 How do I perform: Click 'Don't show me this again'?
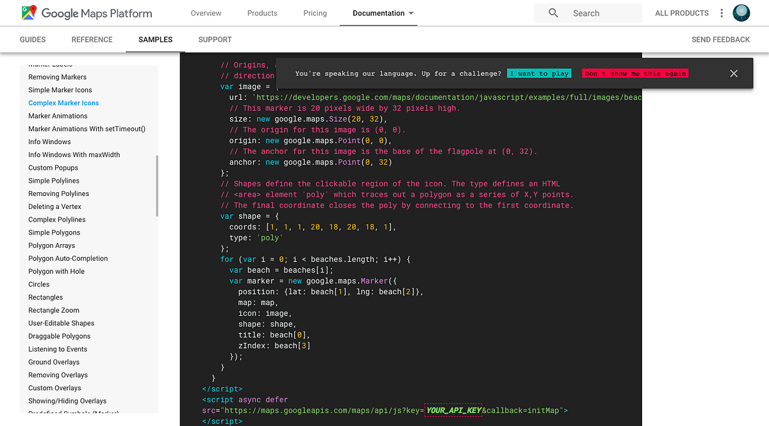(634, 73)
